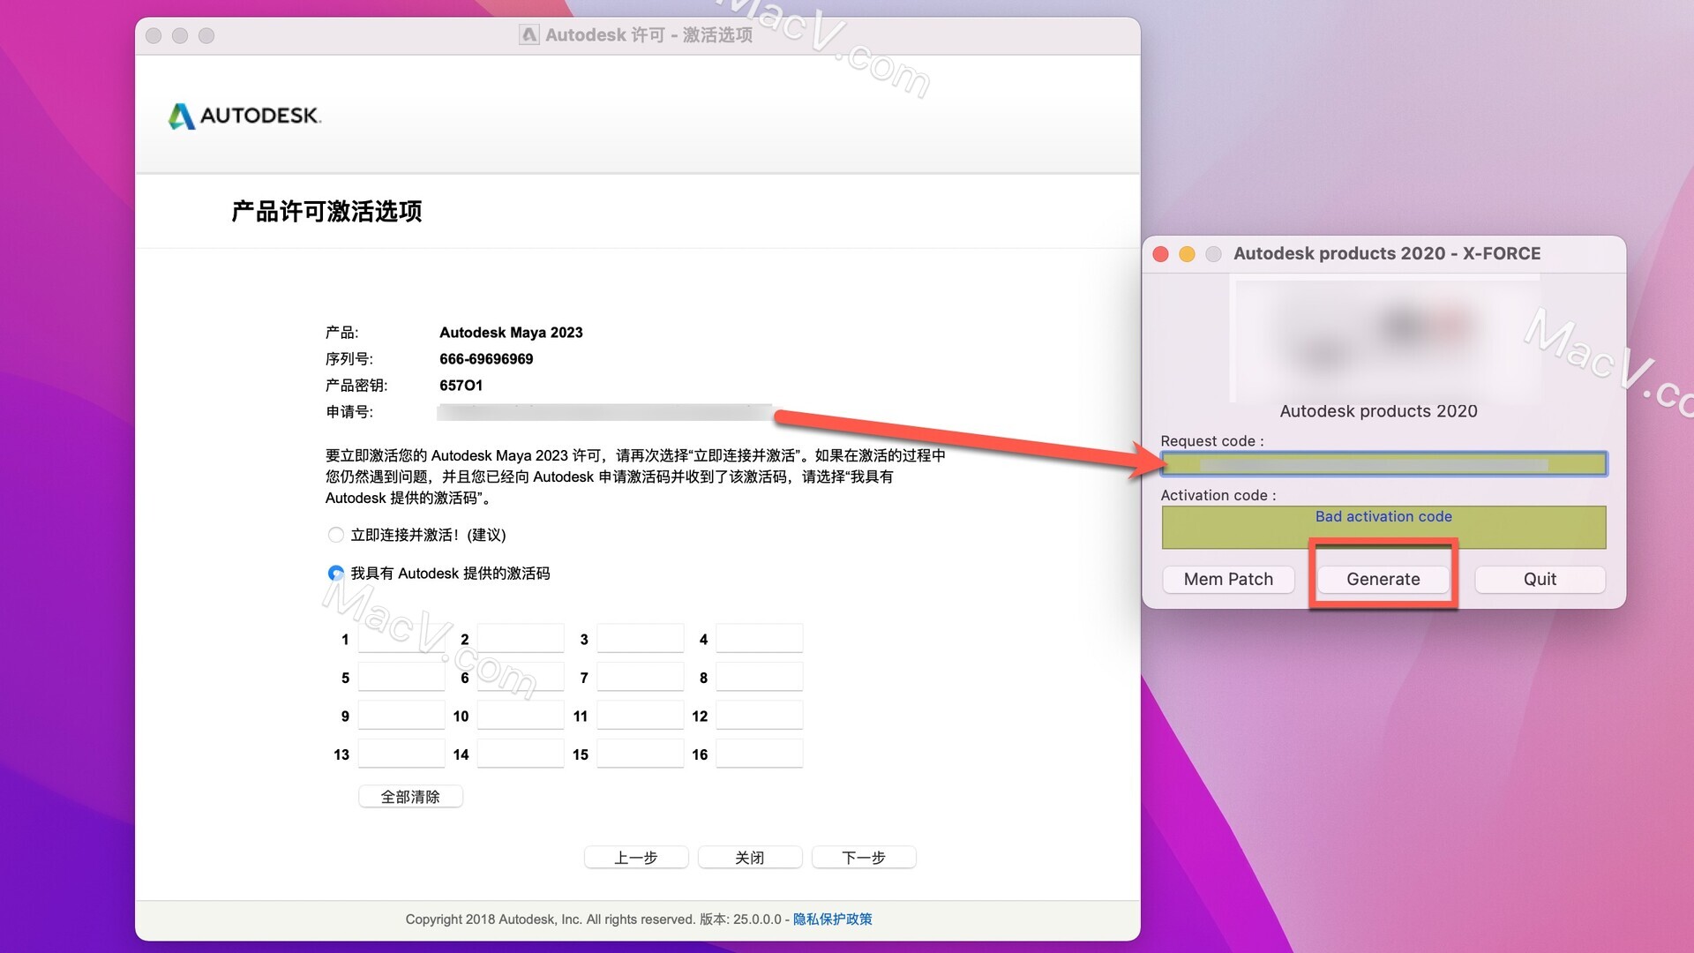Click the product name Autodesk Maya 2023

(x=511, y=333)
